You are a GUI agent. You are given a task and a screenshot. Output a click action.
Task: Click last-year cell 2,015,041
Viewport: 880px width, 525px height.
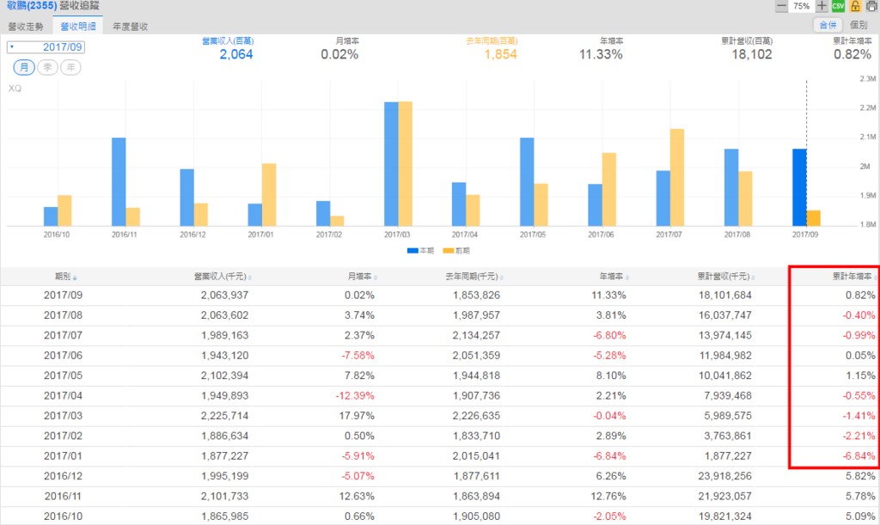[x=476, y=456]
